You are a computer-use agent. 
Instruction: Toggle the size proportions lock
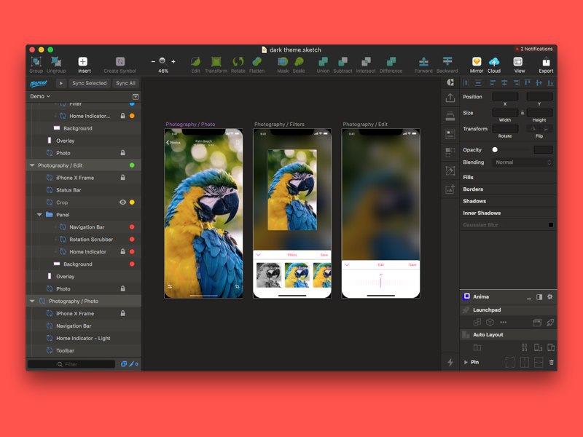coord(523,113)
